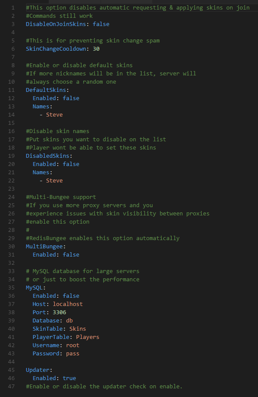Click false value under DisabledSkins Enabled
Image resolution: width=258 pixels, height=397 pixels.
tap(71, 164)
